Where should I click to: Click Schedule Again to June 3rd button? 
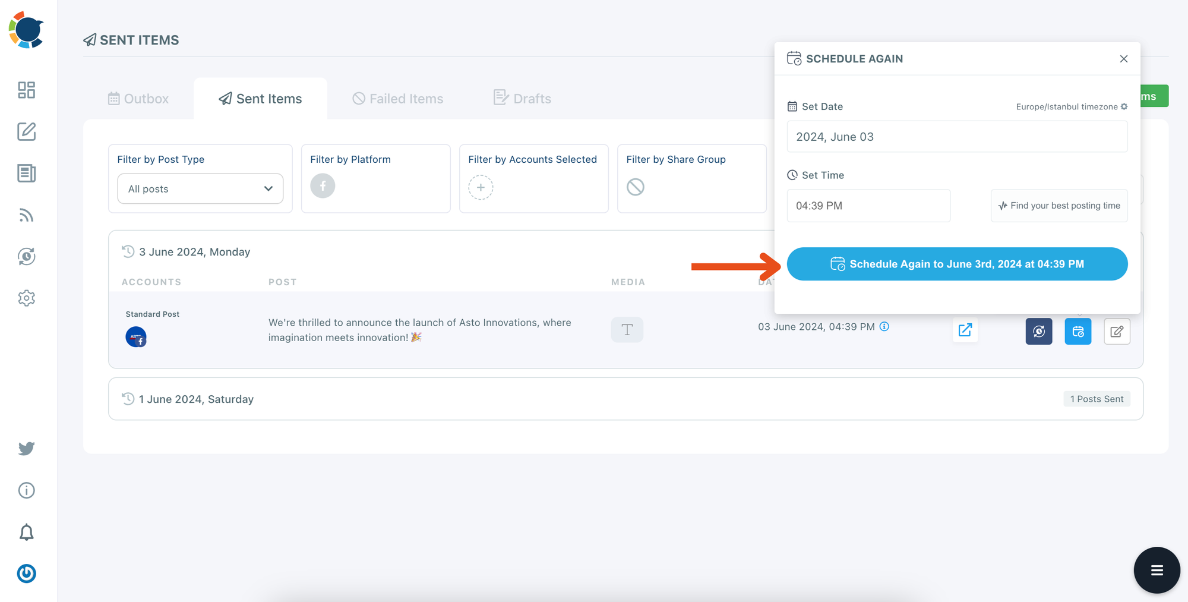(958, 264)
